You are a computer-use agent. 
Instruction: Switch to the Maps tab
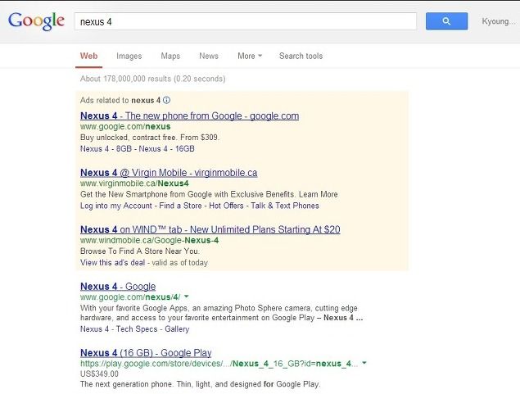pos(170,56)
